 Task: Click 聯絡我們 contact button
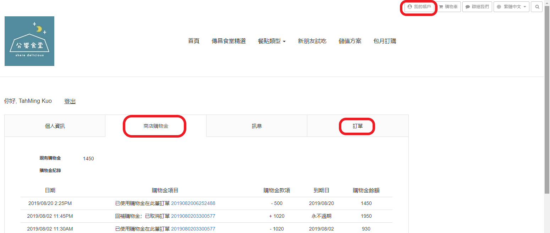click(x=477, y=7)
